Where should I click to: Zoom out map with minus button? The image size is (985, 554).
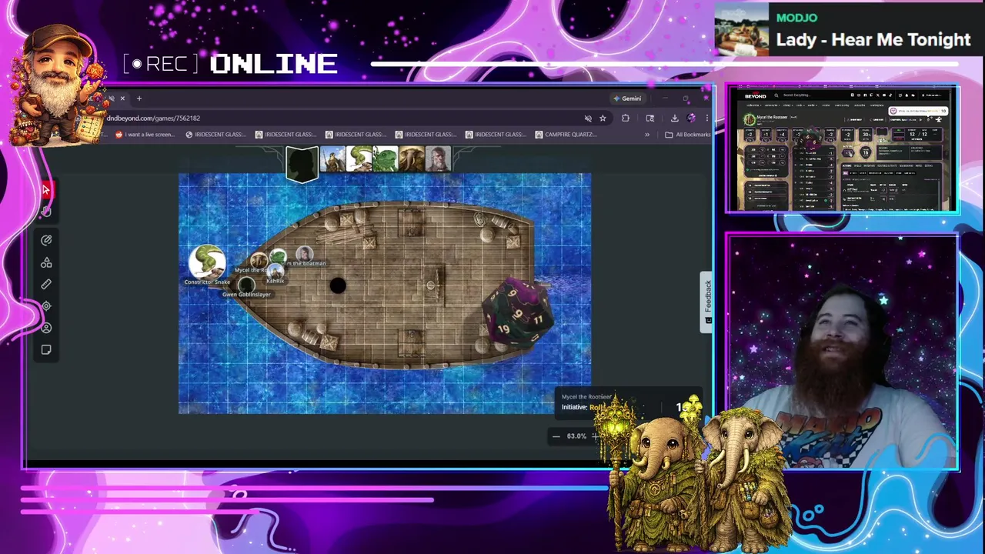coord(556,436)
